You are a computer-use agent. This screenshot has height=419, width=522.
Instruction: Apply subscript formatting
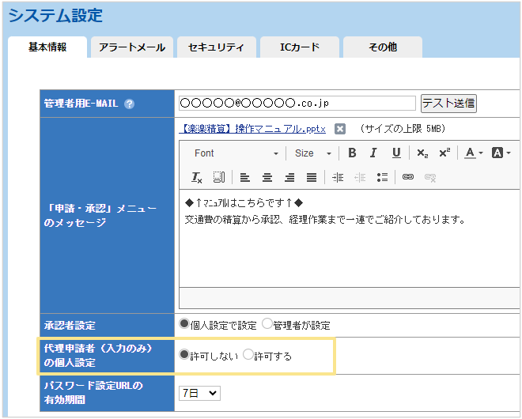422,153
